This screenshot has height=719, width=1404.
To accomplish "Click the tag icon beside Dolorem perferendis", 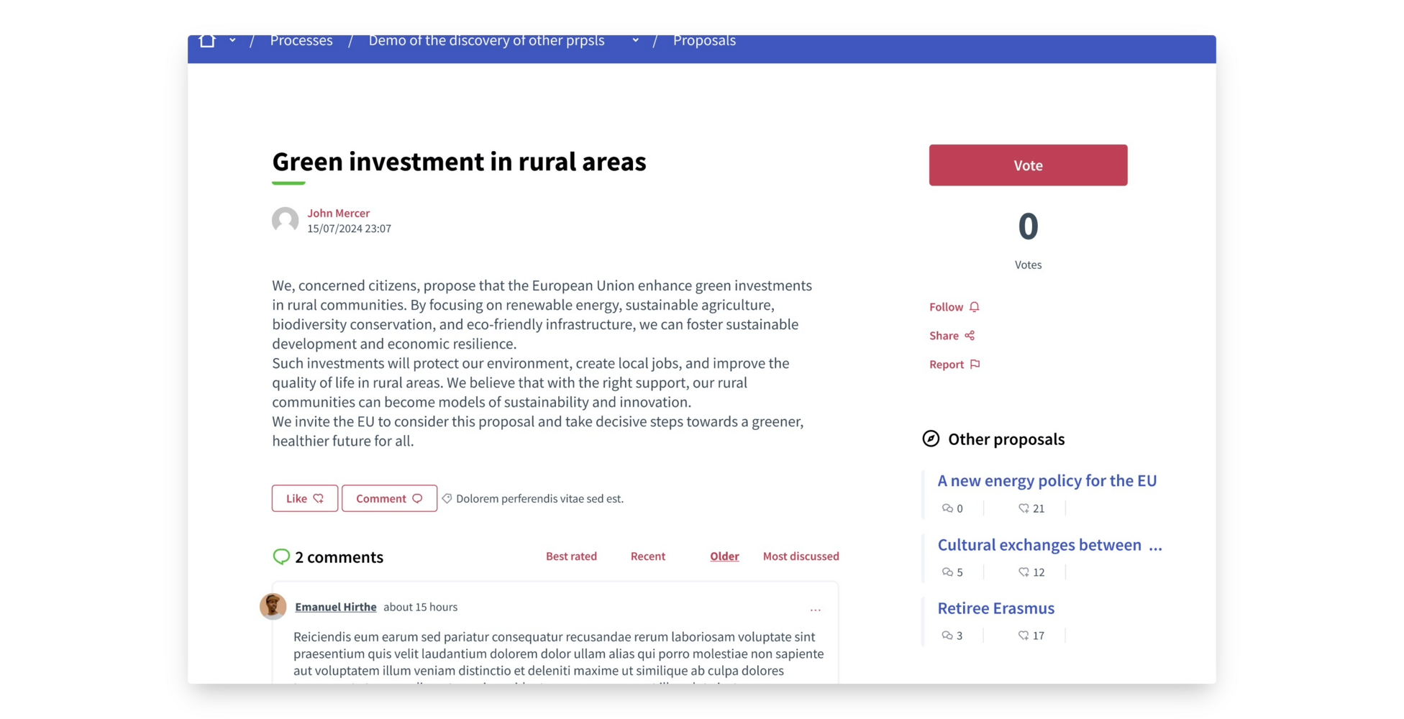I will (x=447, y=498).
